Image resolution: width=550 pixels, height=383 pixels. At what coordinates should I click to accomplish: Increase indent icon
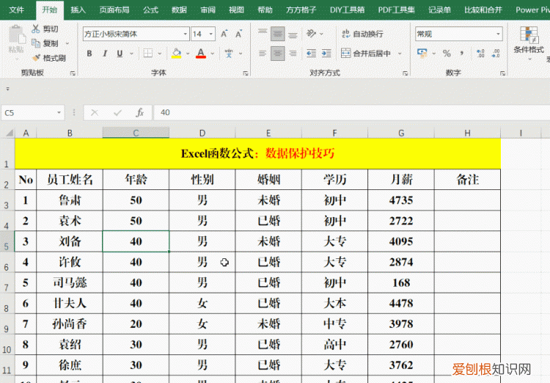pos(326,54)
